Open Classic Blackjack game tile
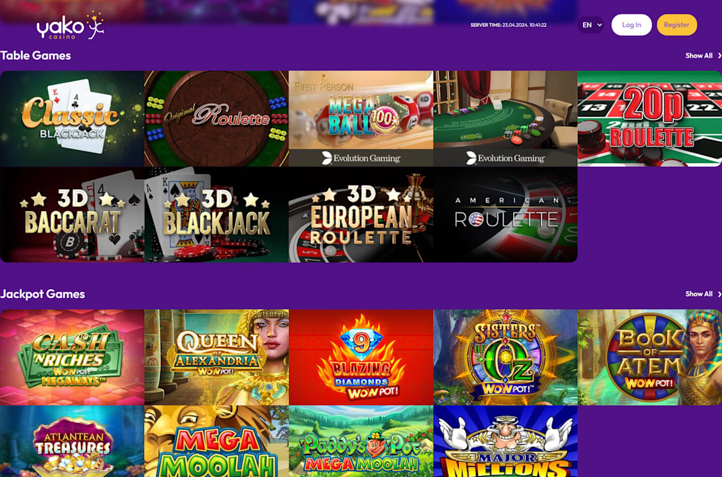The width and height of the screenshot is (722, 477). [x=72, y=119]
